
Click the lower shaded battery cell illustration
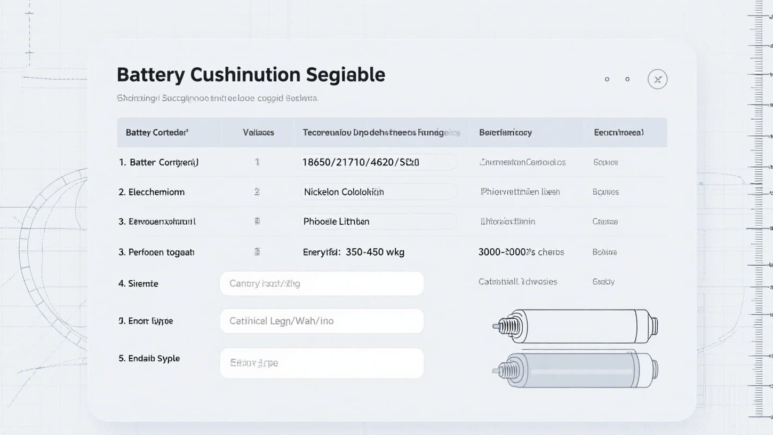coord(575,369)
